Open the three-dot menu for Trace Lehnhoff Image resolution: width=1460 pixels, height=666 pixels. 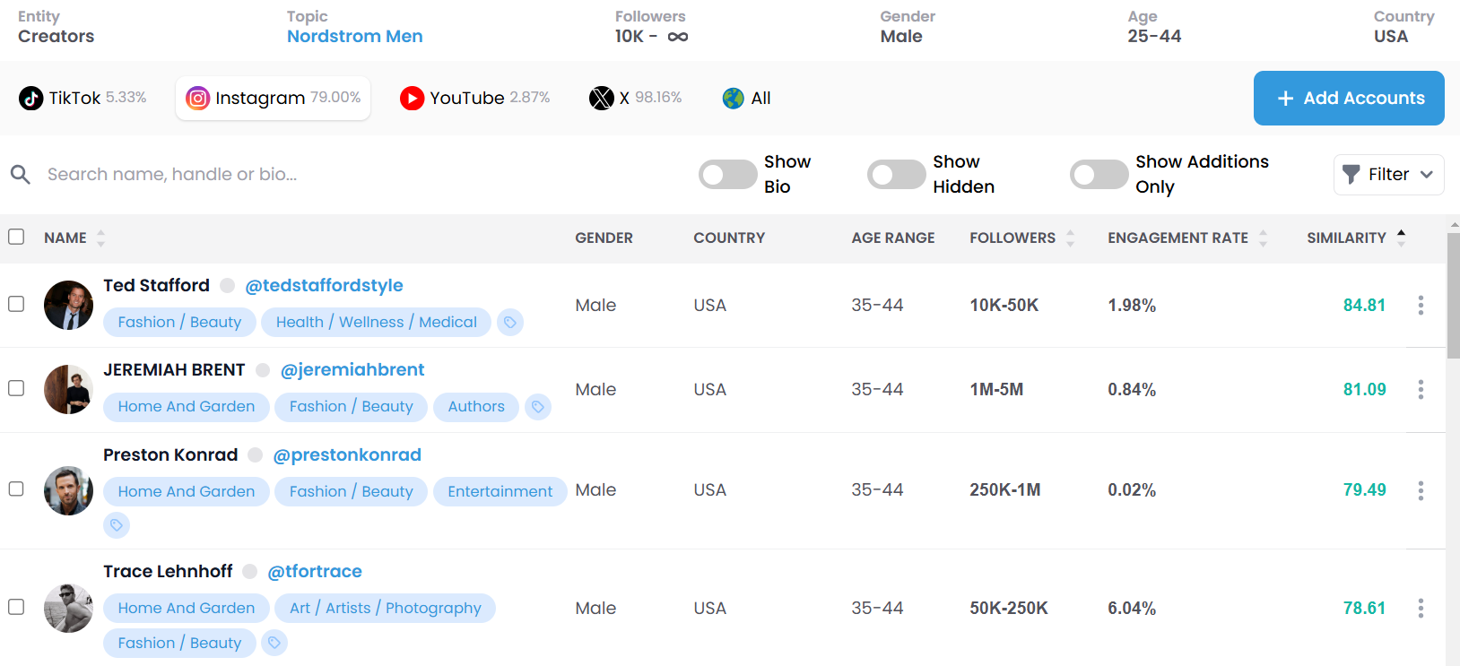coord(1420,609)
